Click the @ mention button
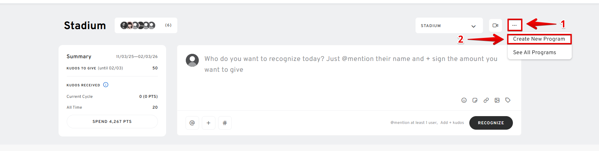Image resolution: width=599 pixels, height=151 pixels. (x=192, y=123)
